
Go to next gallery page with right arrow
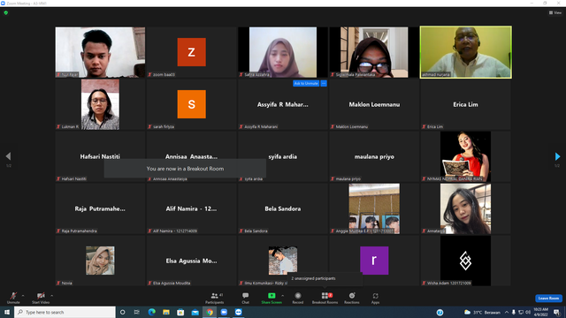click(557, 156)
